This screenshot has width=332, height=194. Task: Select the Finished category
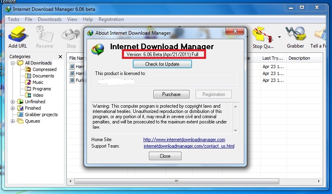29,108
